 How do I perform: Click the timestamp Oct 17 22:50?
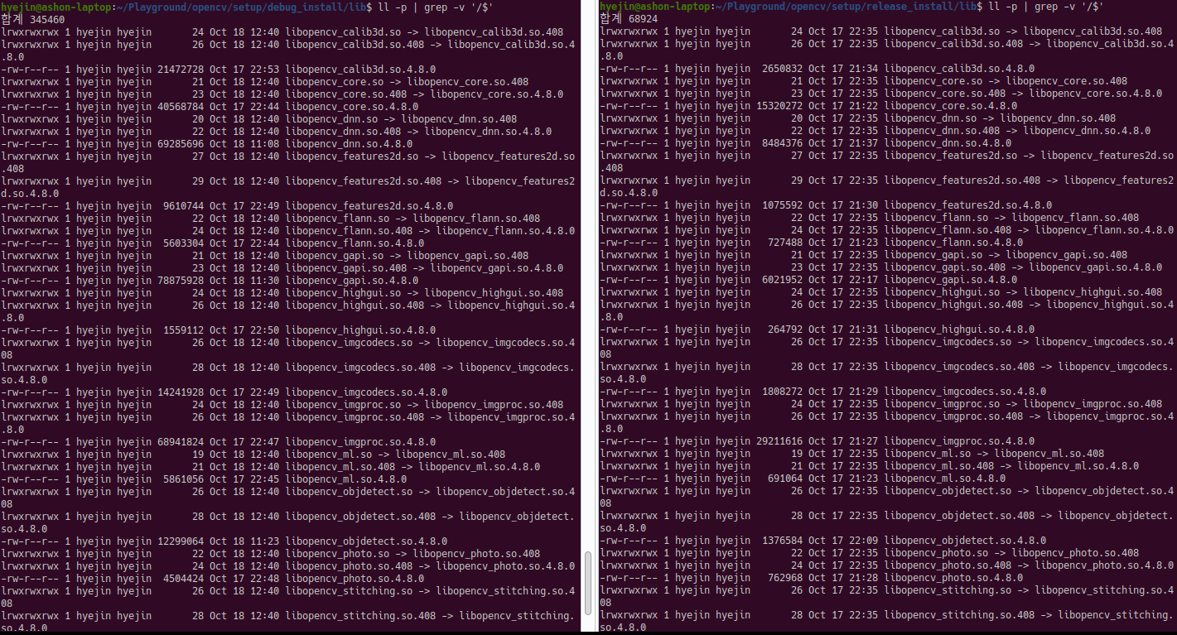(244, 330)
